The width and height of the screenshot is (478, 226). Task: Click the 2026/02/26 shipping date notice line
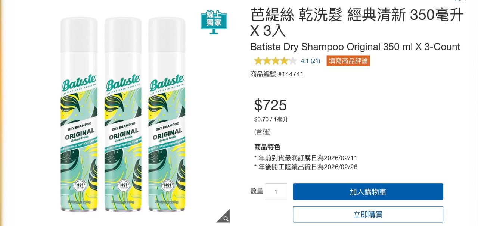point(306,167)
